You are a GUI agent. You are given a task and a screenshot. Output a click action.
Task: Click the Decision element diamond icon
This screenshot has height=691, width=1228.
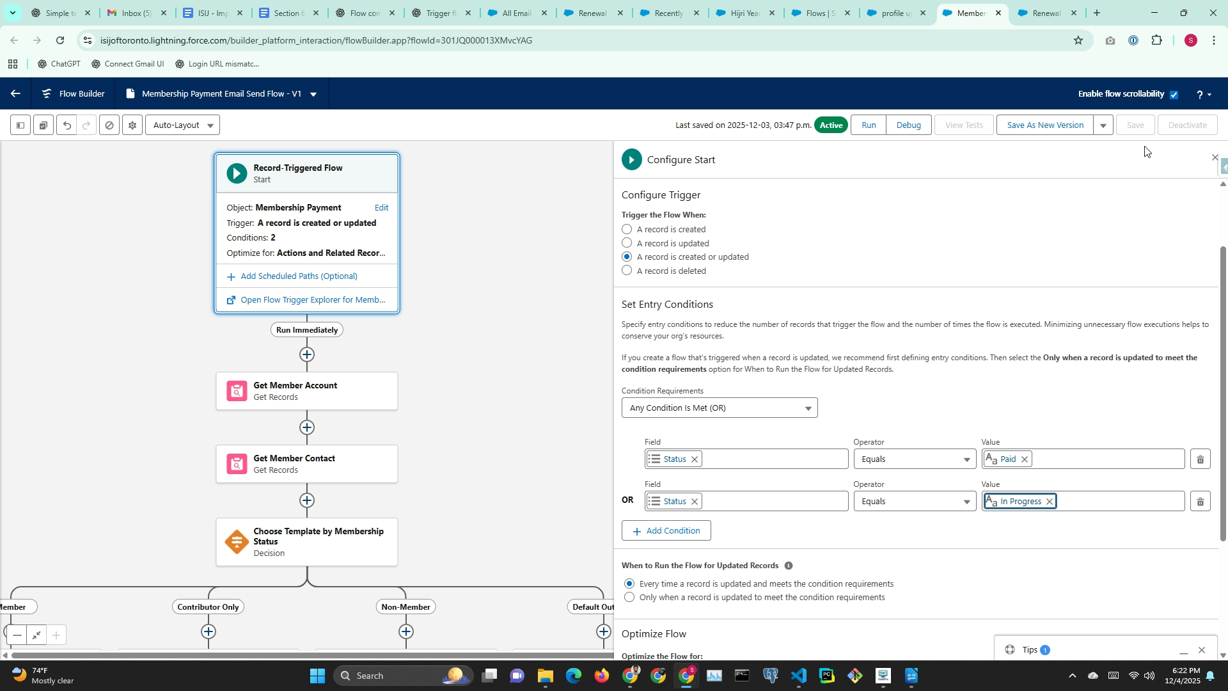pos(237,542)
